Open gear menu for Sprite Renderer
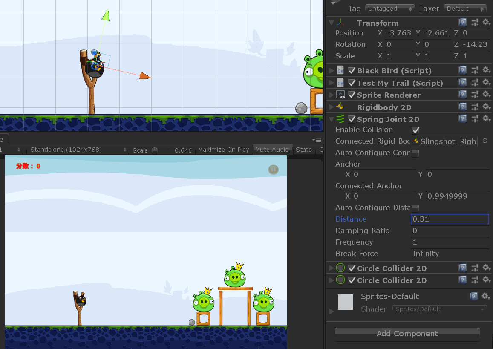Screen dimensions: 493x349 [x=487, y=94]
